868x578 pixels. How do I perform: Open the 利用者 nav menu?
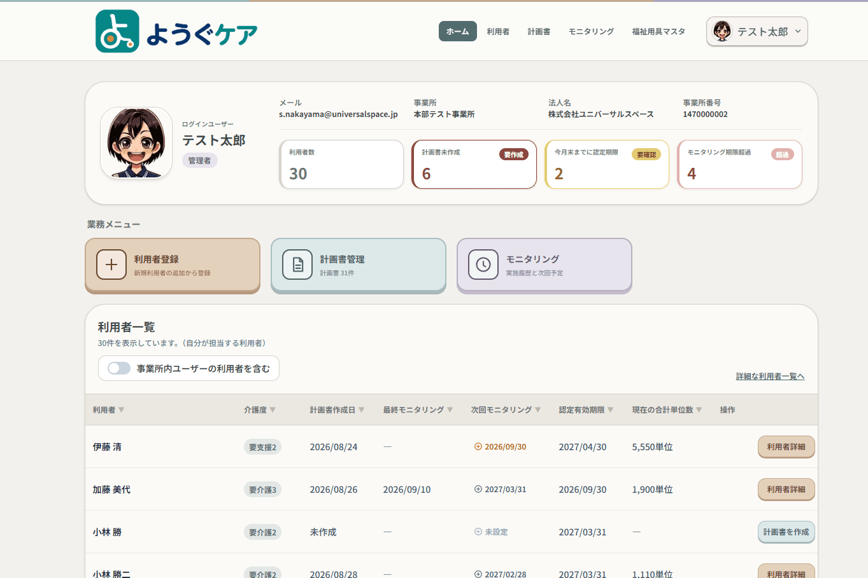tap(498, 31)
